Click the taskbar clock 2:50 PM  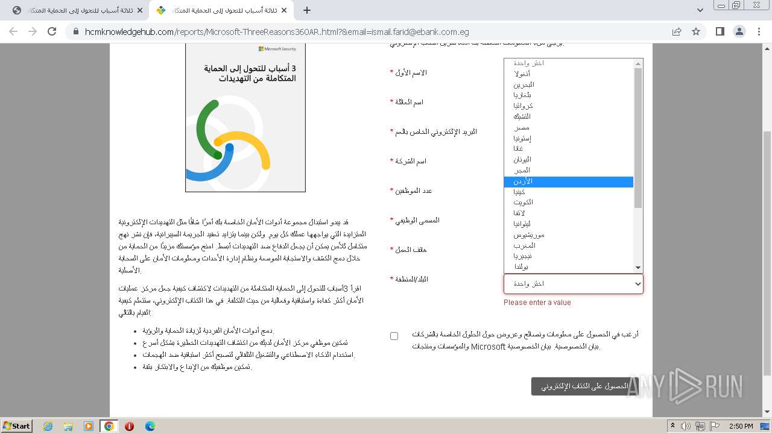click(x=741, y=426)
